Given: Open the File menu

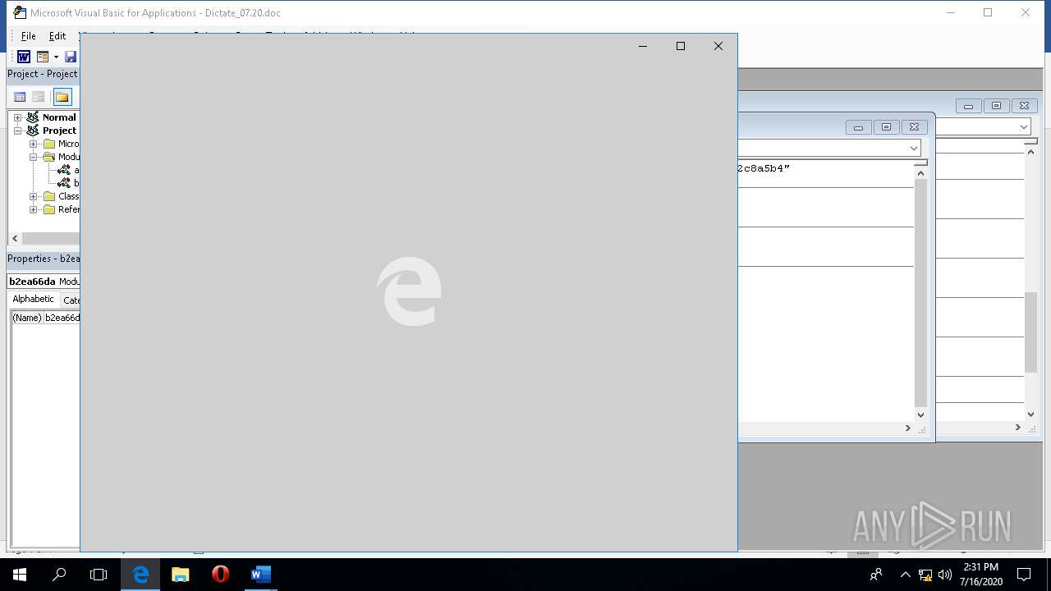Looking at the screenshot, I should pos(28,36).
